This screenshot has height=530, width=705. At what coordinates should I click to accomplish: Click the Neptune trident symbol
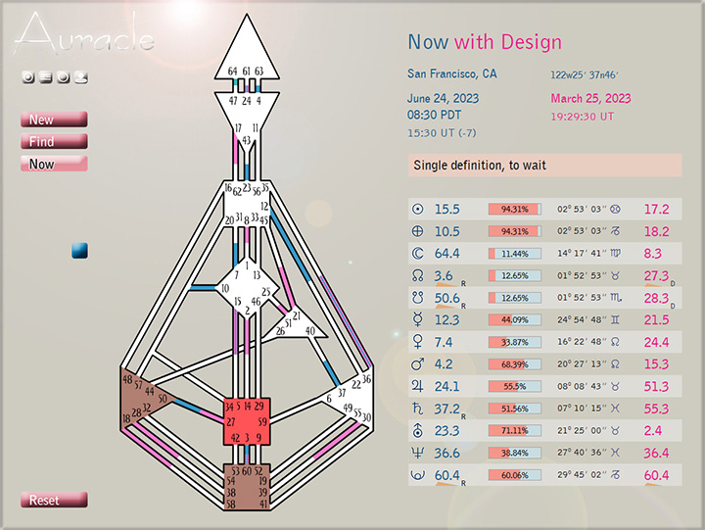pos(418,453)
